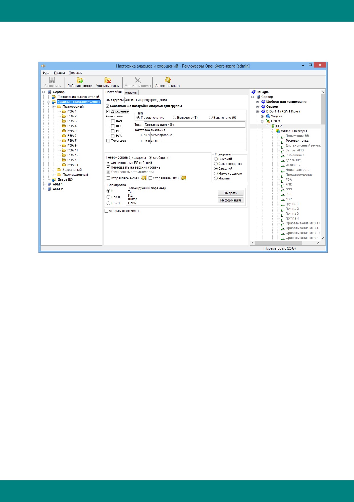Image resolution: width=354 pixels, height=502 pixels.
Task: Select the РВА 9 folder icon
Action: click(x=64, y=145)
